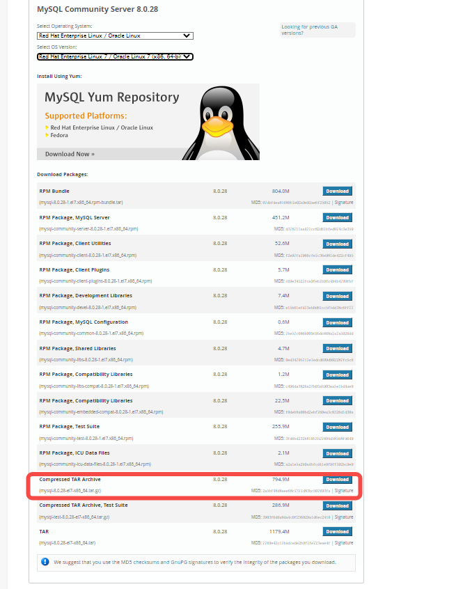Download the TAR 1179.4M package

coord(338,531)
